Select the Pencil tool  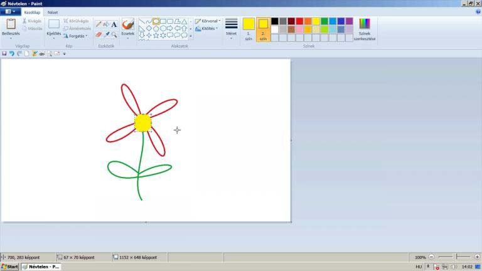click(x=99, y=24)
